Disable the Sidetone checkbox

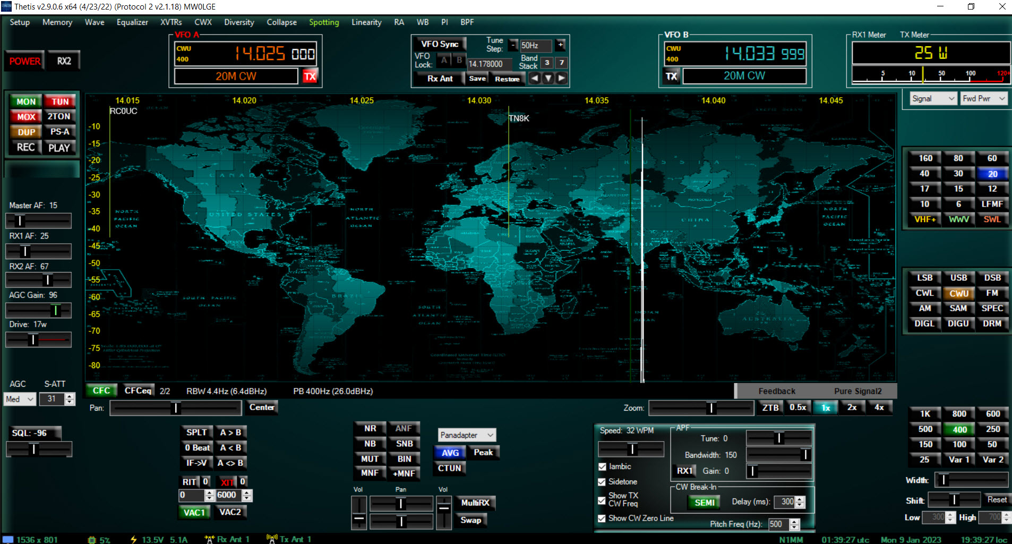[602, 482]
